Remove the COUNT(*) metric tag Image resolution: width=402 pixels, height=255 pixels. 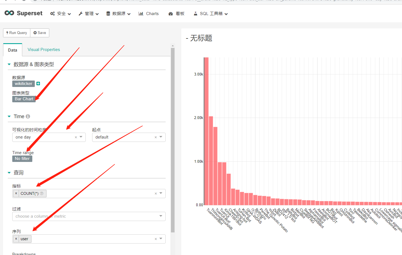coord(16,193)
